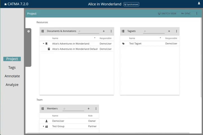Collapse Alice's Adventures in Wonderland document row
Viewport: 203px width, 135px height.
coord(43,44)
